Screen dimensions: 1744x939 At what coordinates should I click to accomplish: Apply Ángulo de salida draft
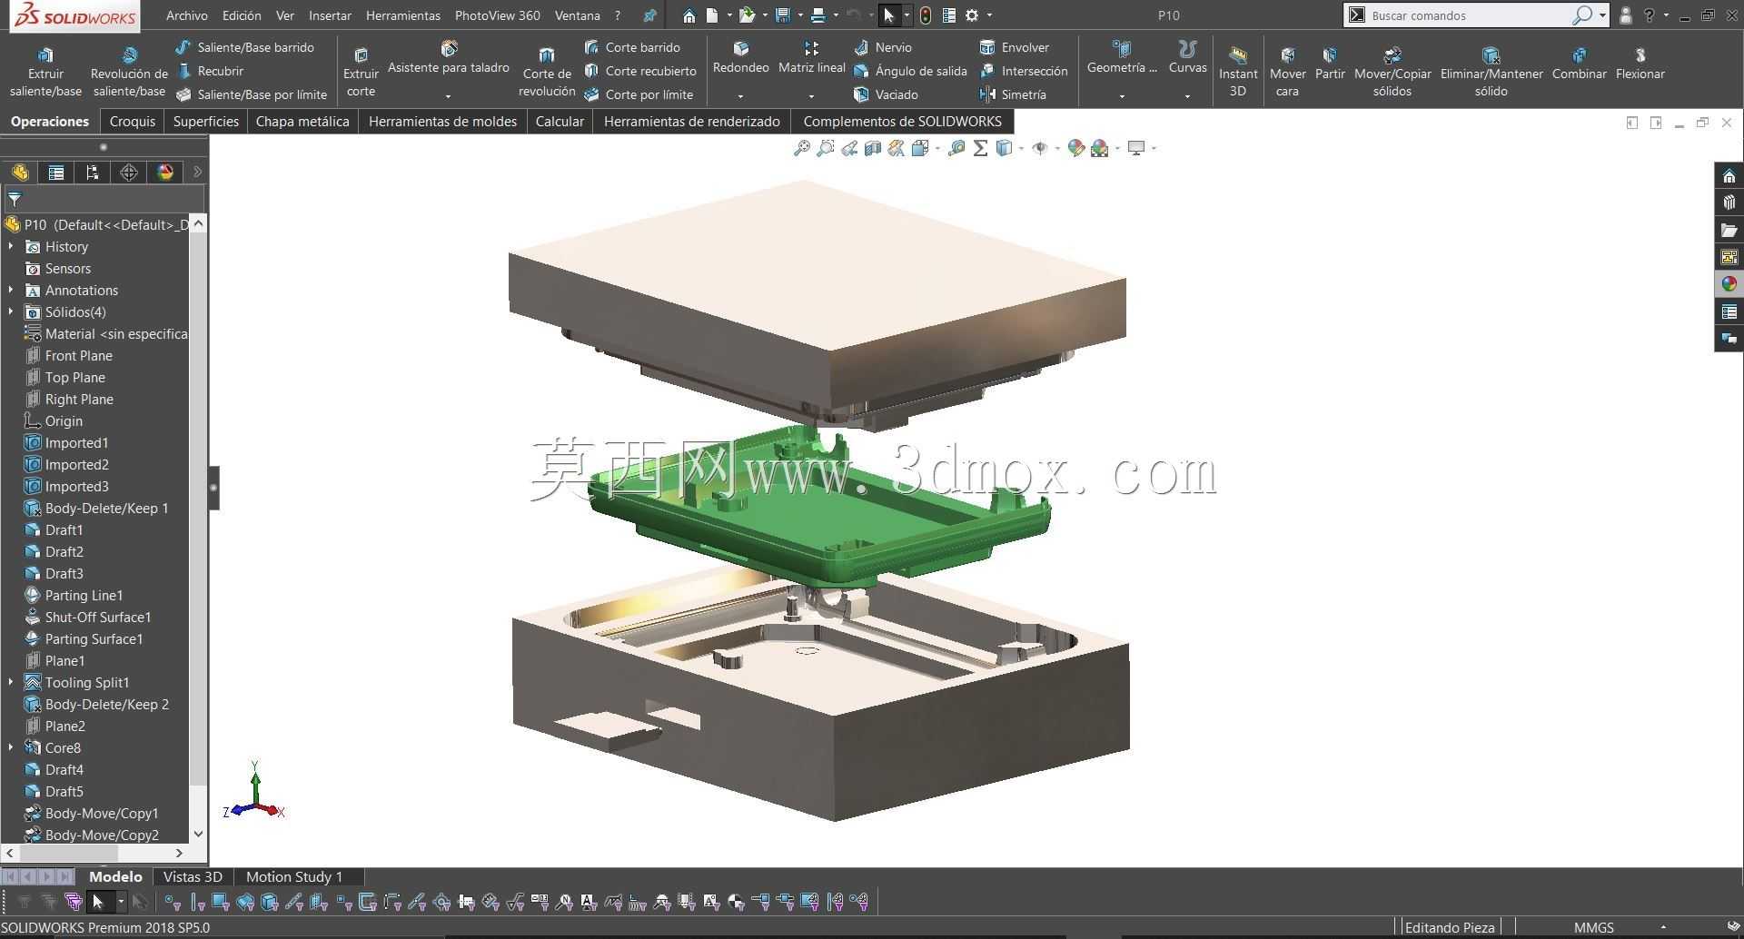point(910,71)
